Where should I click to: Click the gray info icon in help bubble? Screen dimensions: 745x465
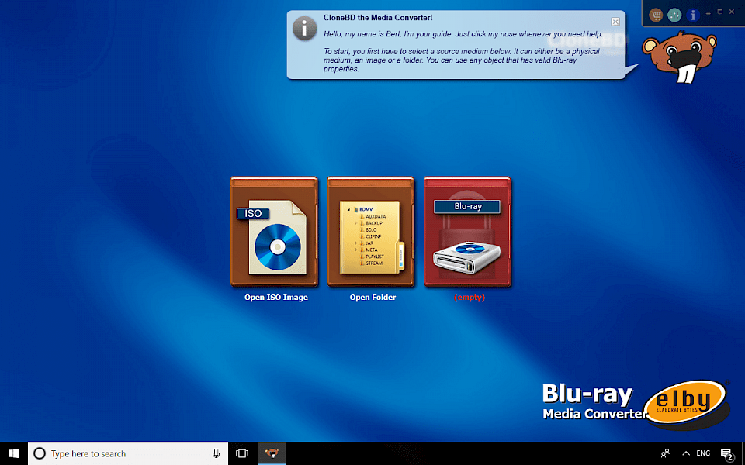(304, 29)
